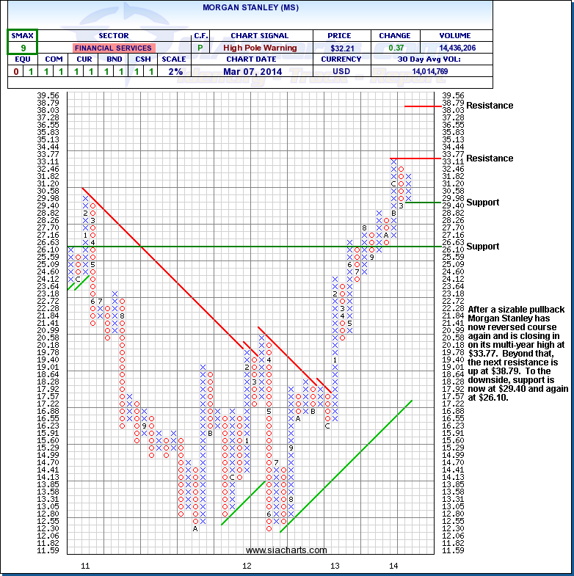
Task: Click the green SMAX score 9 box
Action: tap(23, 48)
